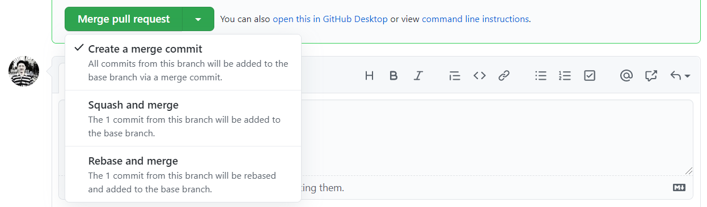
Task: Apply bold text formatting
Action: 393,76
